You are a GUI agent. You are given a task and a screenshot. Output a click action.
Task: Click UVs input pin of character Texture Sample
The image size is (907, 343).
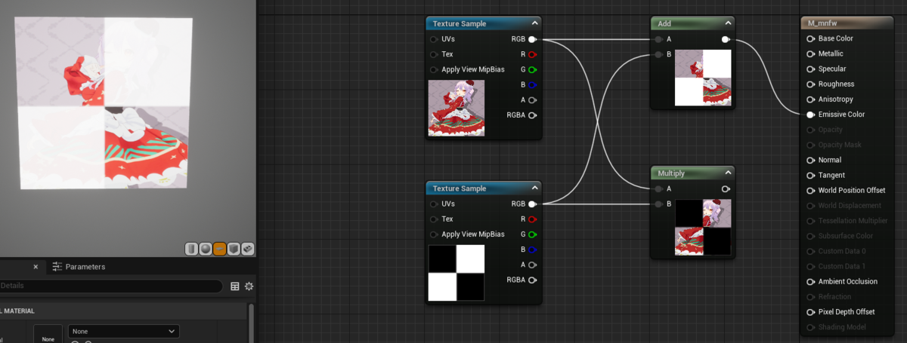434,39
